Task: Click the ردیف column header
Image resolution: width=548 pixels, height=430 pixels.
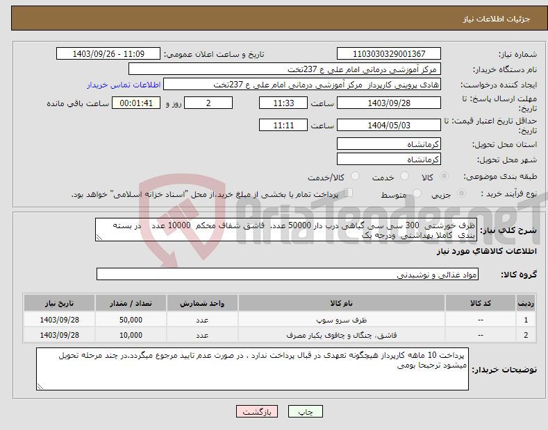Action: [x=526, y=303]
